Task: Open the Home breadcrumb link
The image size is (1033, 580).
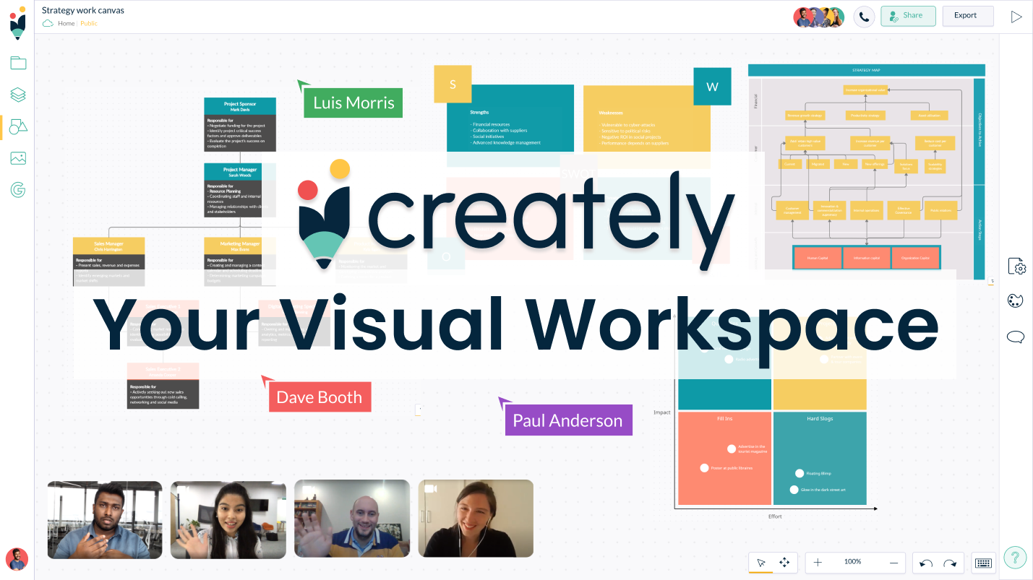Action: click(x=66, y=24)
